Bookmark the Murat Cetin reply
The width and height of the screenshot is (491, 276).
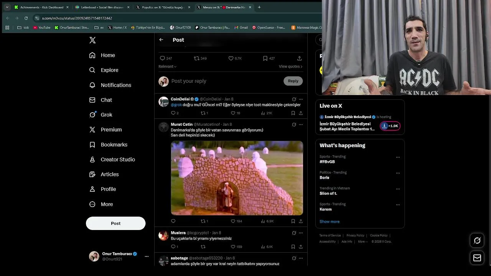pos(293,221)
